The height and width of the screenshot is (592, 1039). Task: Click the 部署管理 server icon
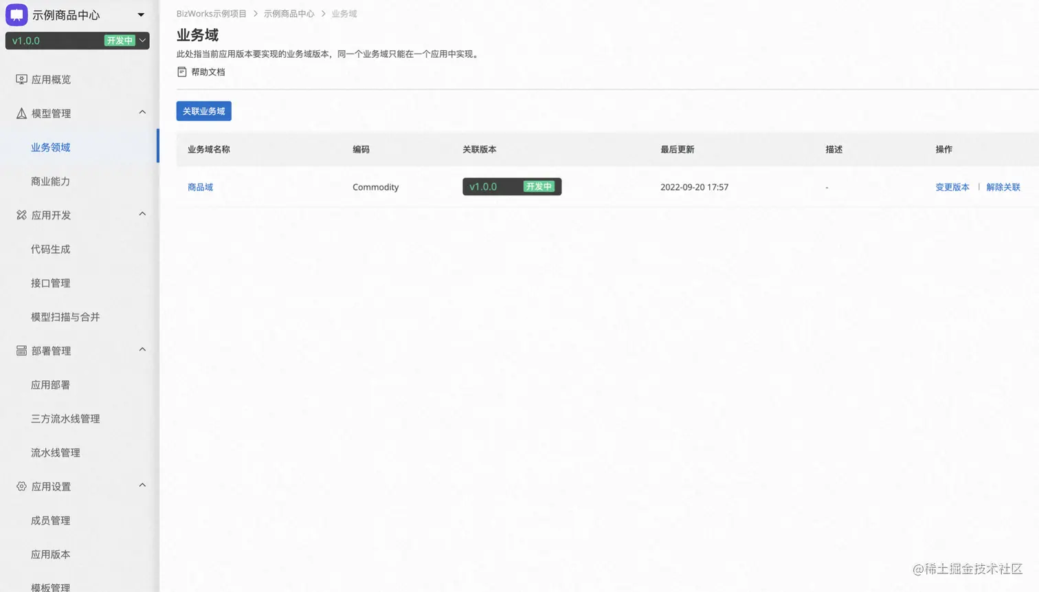point(21,351)
